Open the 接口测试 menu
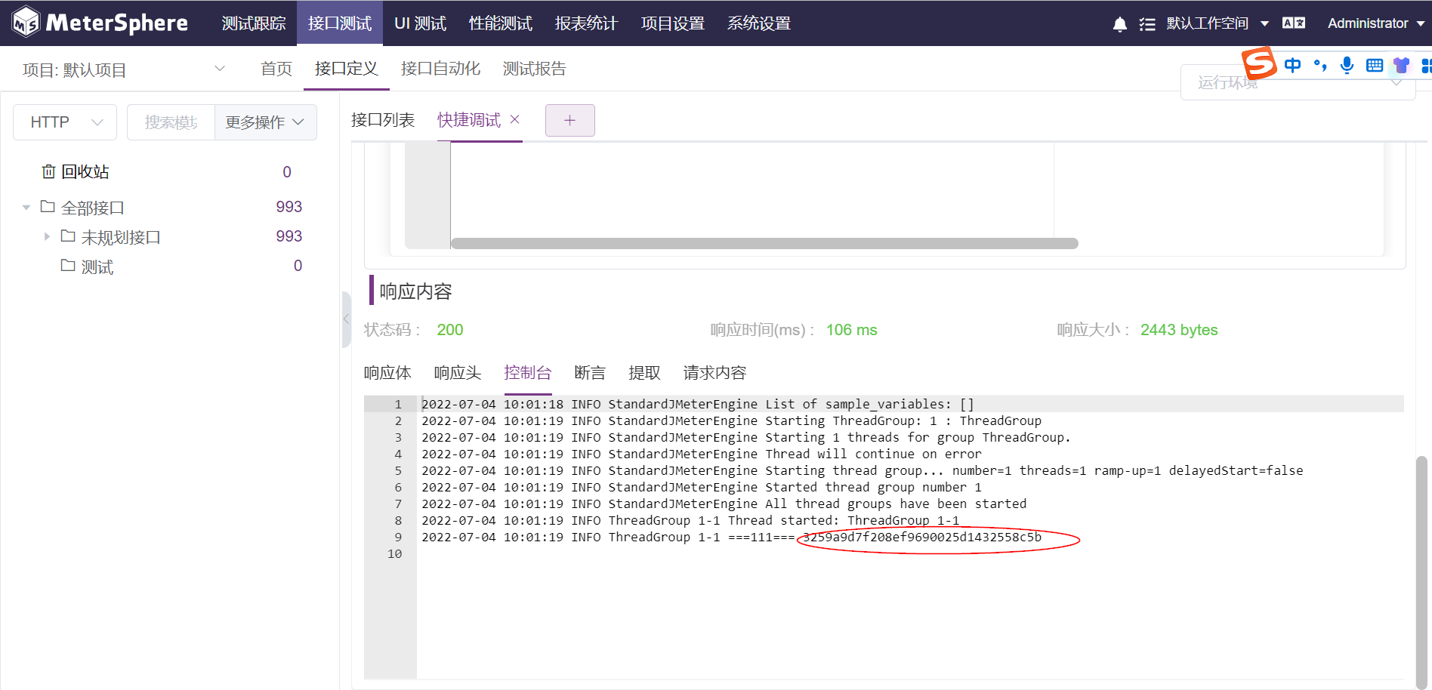1432x690 pixels. click(340, 23)
